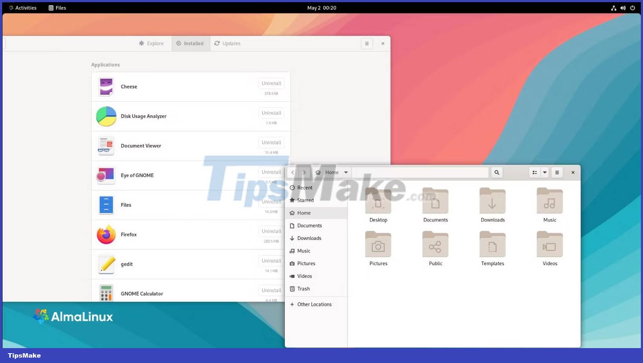643x363 pixels.
Task: Open view options dropdown arrow in Files
Action: pyautogui.click(x=545, y=172)
